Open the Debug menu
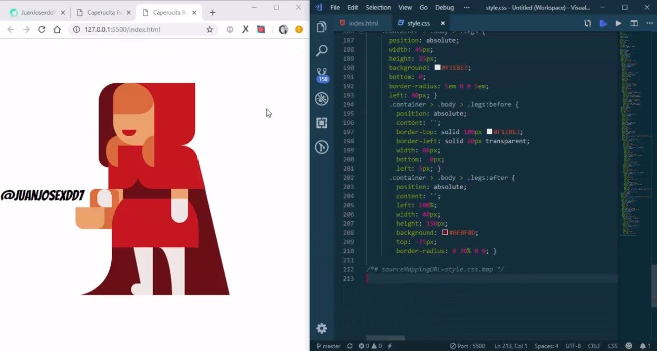Image resolution: width=657 pixels, height=351 pixels. (445, 7)
